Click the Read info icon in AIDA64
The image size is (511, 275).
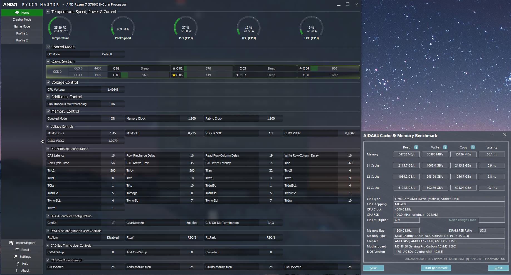click(x=416, y=147)
